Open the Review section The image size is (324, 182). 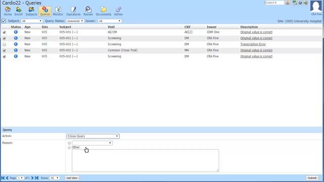[x=88, y=11]
